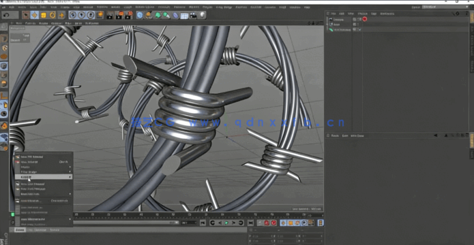
Task: Click the second green generator icon
Action: (166, 15)
